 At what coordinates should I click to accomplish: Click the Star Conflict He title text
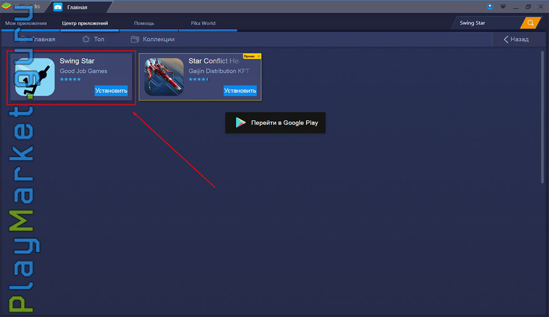click(x=213, y=61)
